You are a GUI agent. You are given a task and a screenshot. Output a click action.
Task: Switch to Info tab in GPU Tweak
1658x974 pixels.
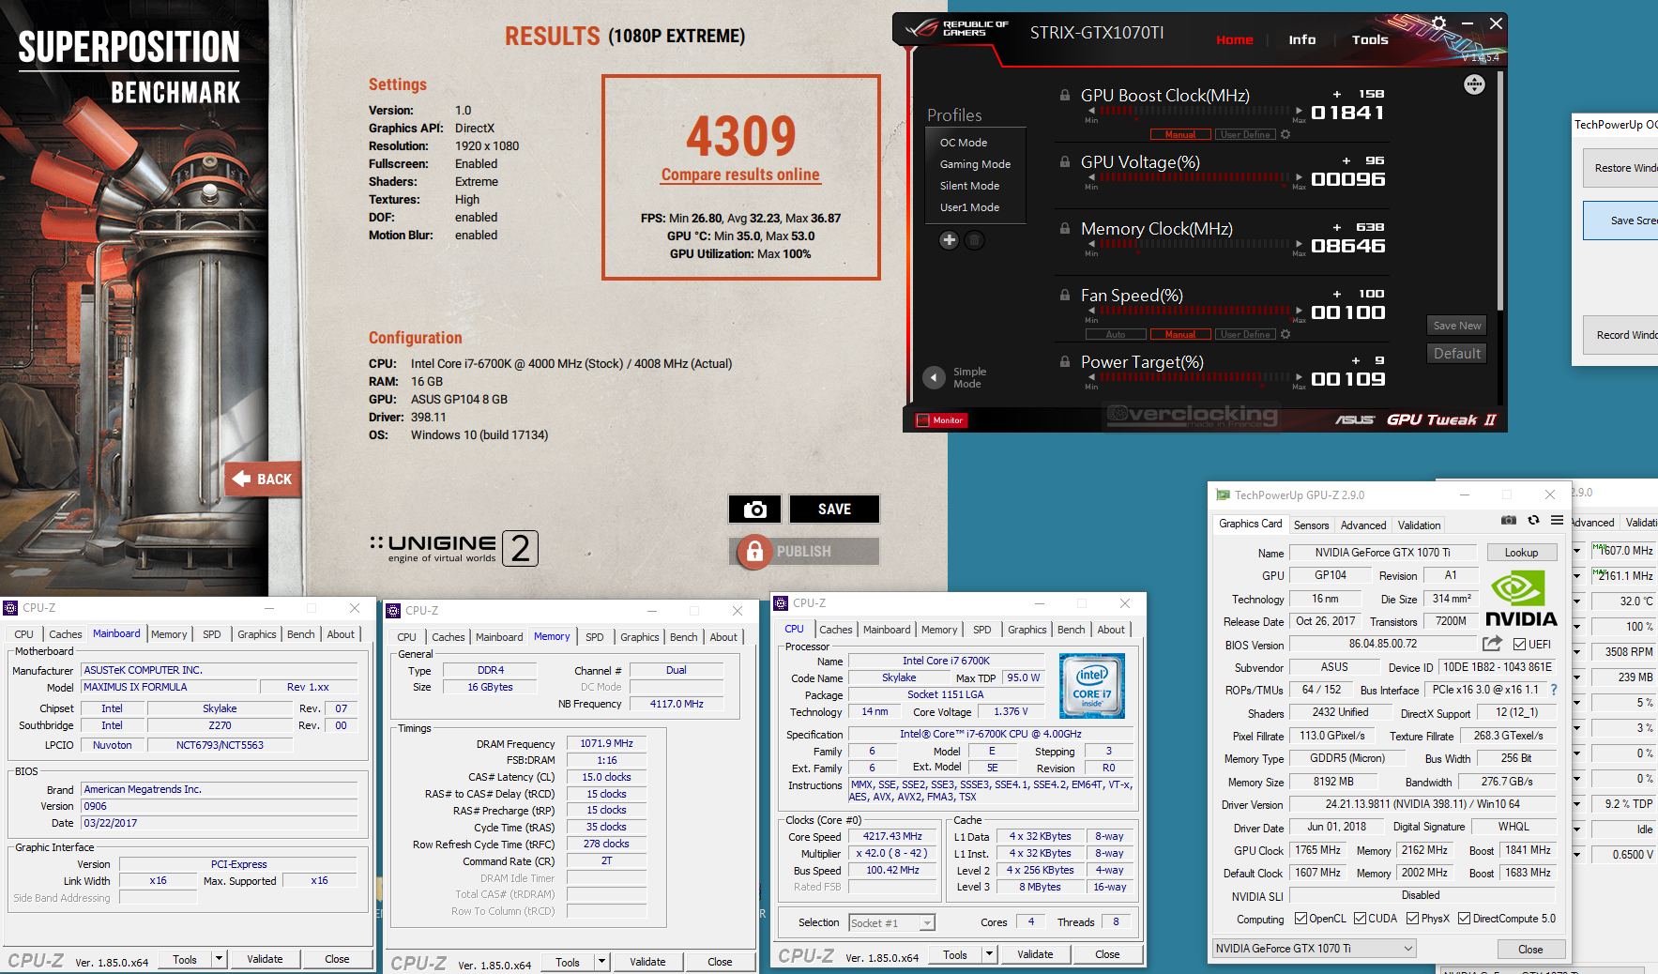click(x=1301, y=39)
